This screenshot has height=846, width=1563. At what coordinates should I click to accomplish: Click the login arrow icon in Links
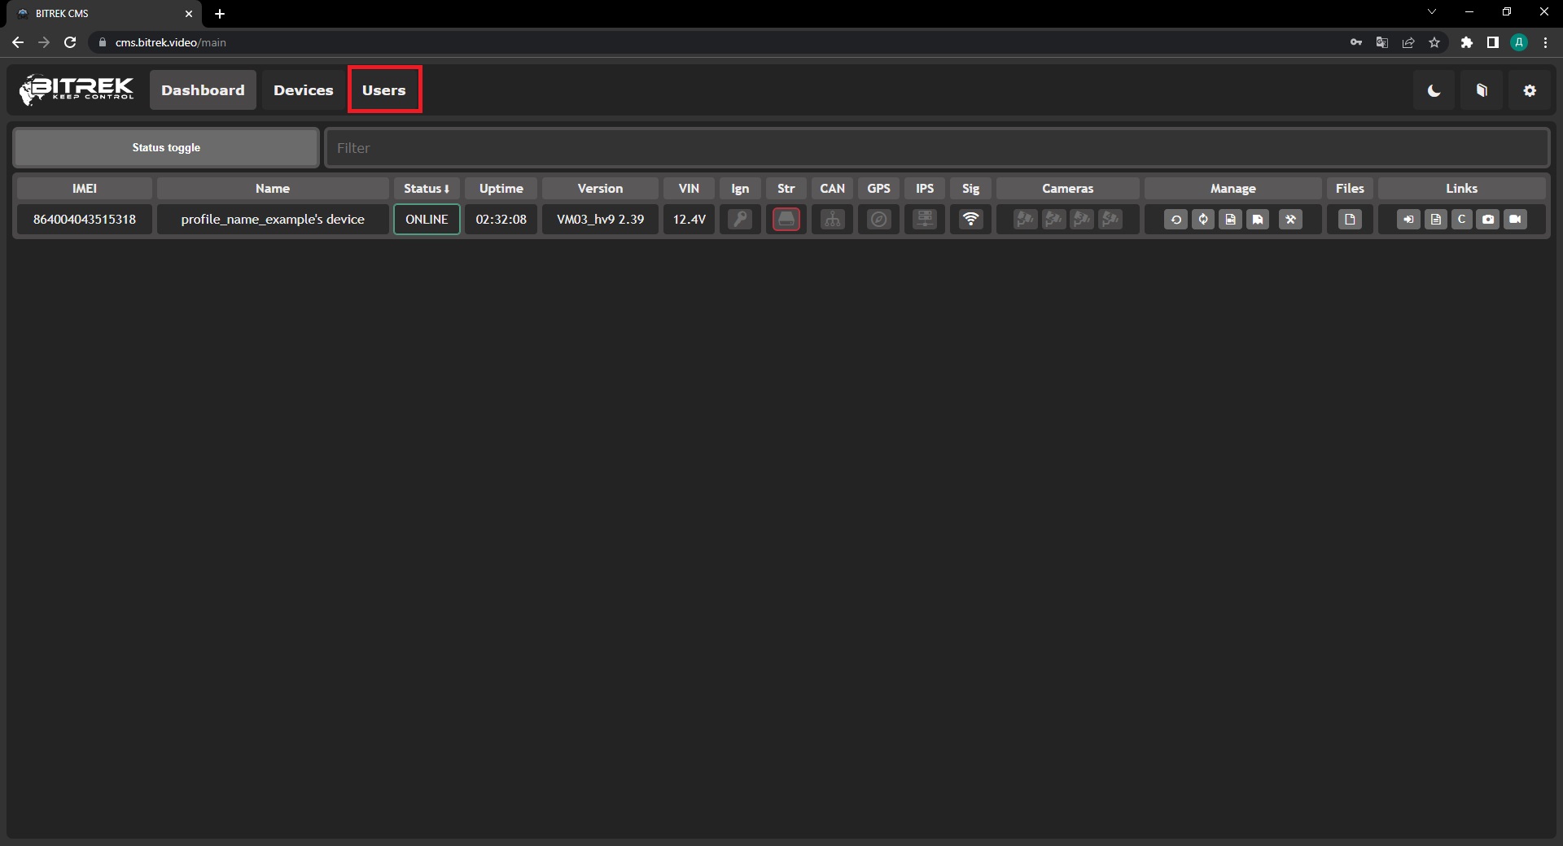point(1408,220)
